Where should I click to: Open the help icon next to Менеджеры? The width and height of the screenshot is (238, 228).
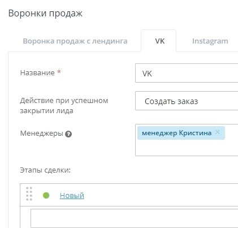68,134
